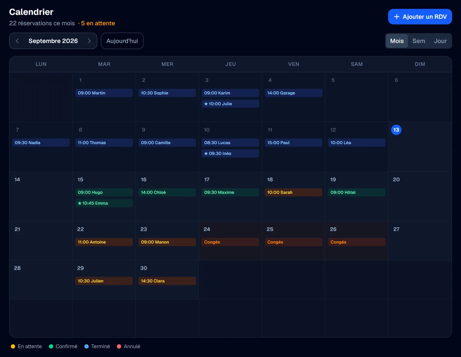Open the Congés entry on the 24th

tap(230, 242)
